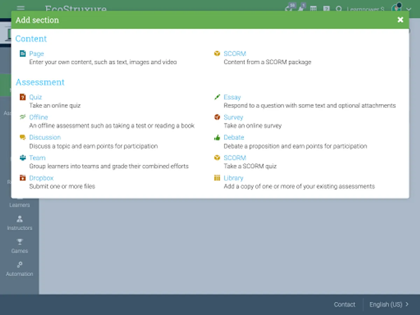This screenshot has height=315, width=420.
Task: Click the 'Discuss a topic' description
Action: (x=93, y=146)
